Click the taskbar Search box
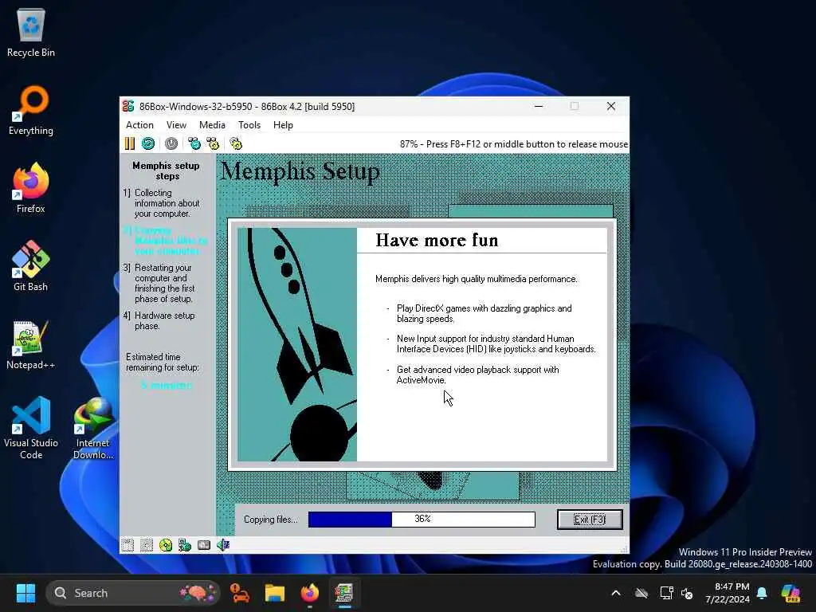 point(133,593)
